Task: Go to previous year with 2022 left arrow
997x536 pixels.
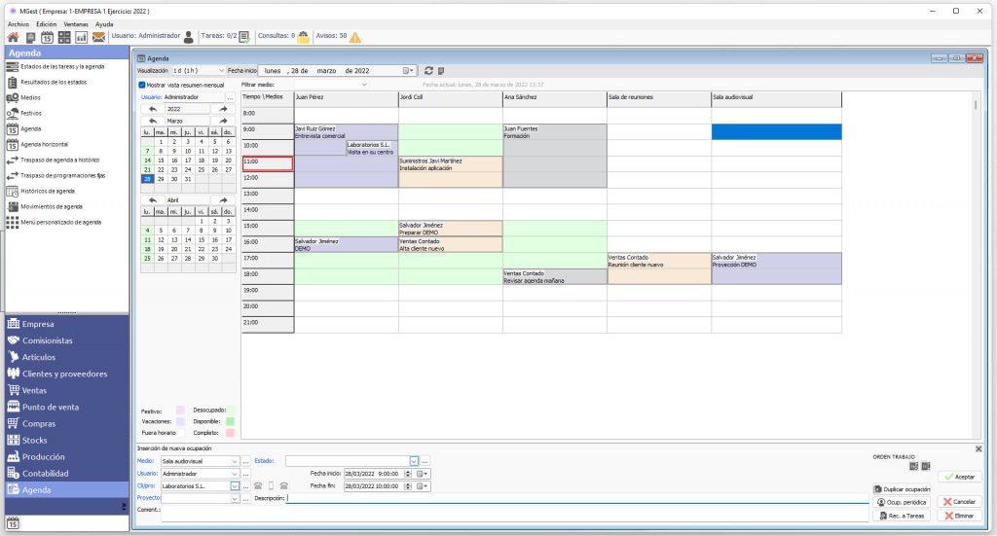Action: coord(153,109)
